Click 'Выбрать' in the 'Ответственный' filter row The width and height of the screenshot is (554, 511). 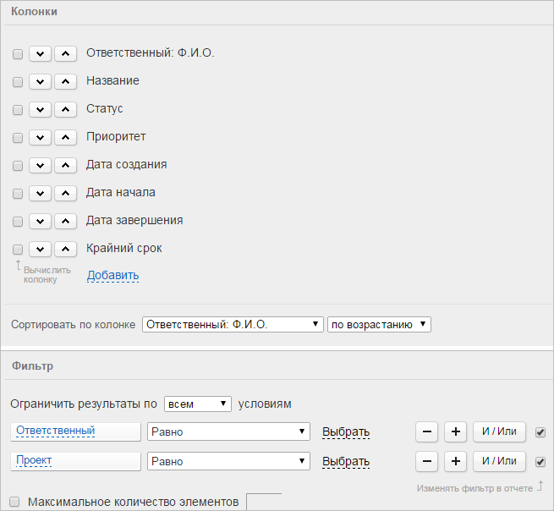346,431
